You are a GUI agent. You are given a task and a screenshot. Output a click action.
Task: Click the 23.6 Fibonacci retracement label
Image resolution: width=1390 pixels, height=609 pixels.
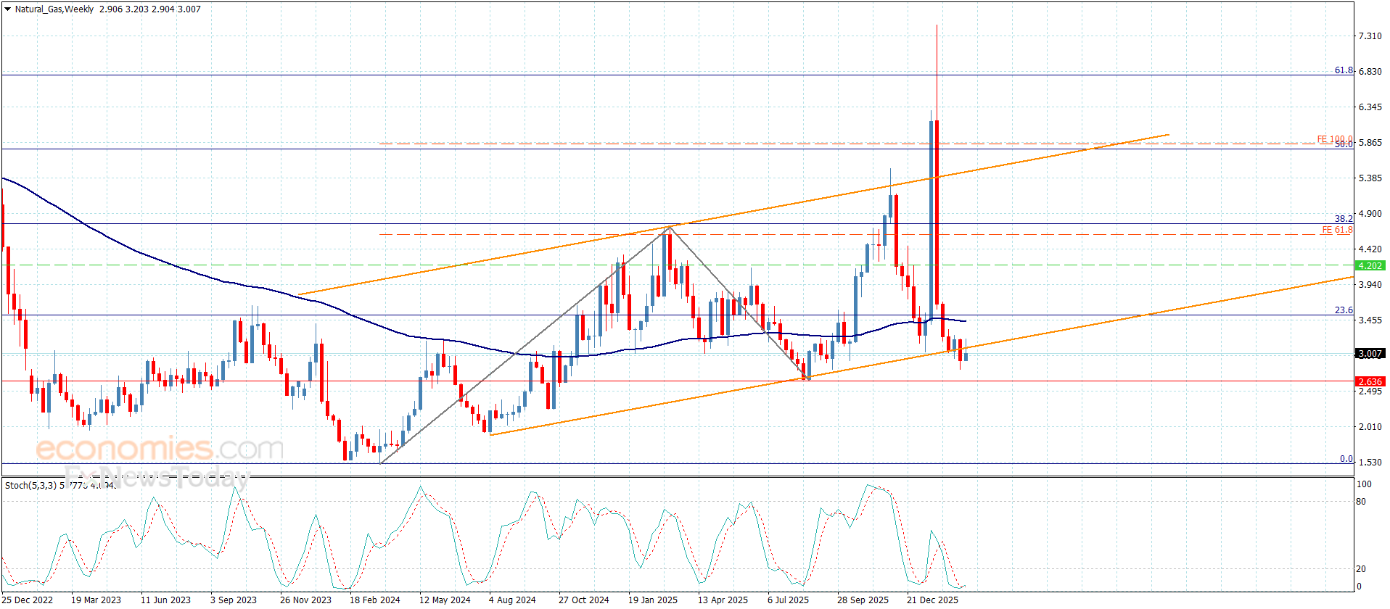click(x=1343, y=310)
